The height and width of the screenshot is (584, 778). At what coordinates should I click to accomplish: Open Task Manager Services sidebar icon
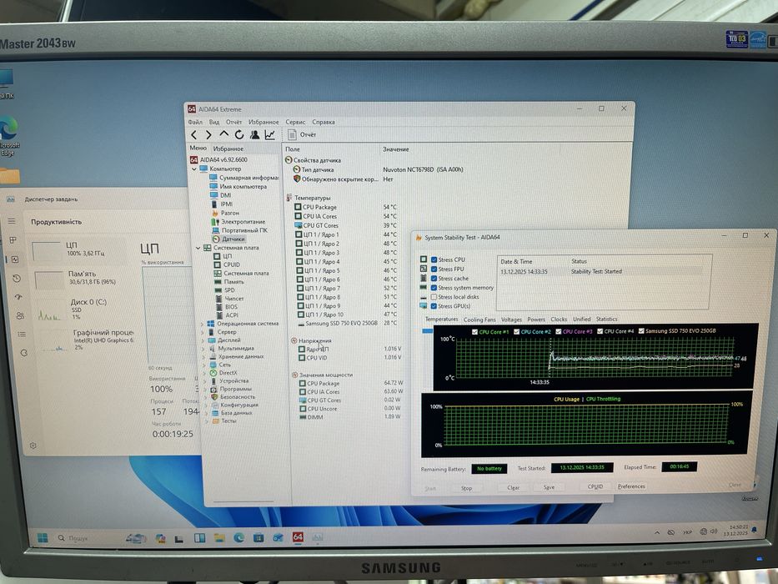point(24,353)
